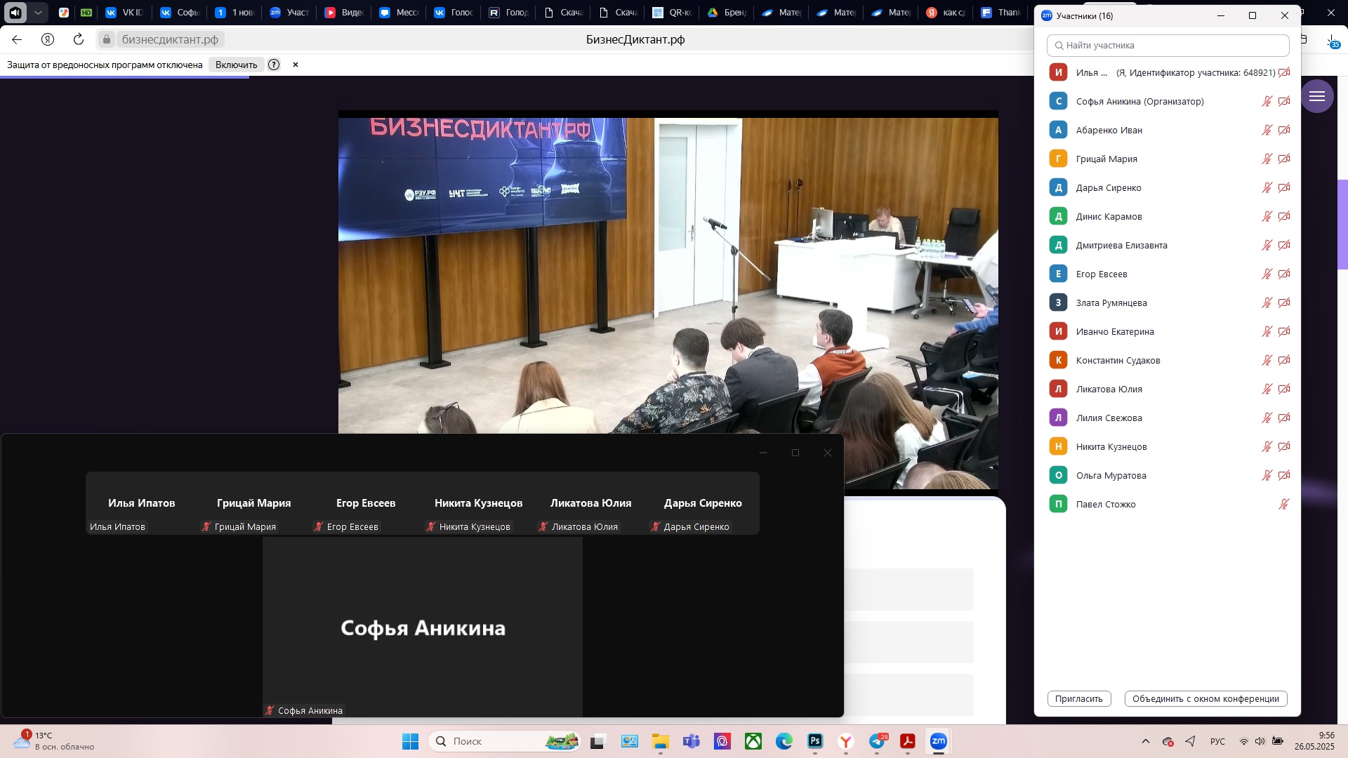Reload the page with the refresh icon
1348x758 pixels.
pos(79,39)
